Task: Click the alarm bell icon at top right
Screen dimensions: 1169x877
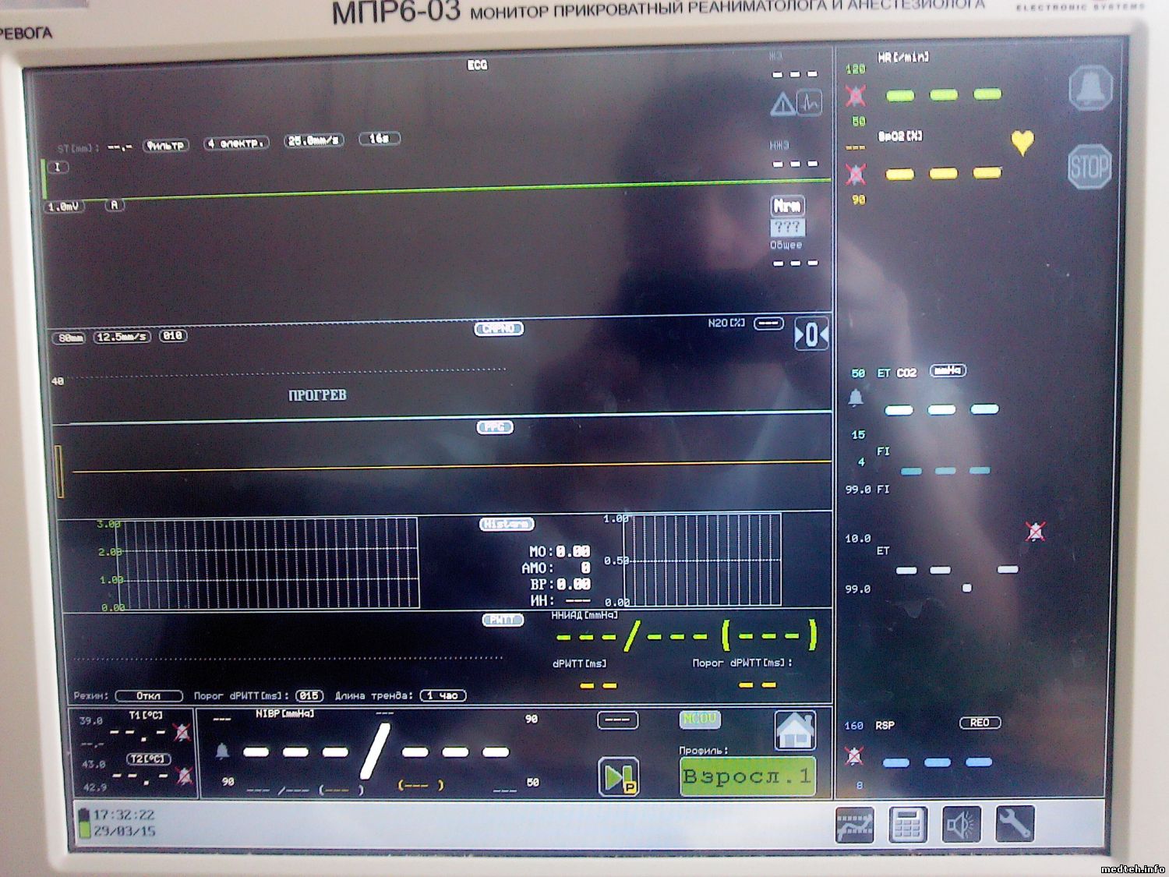Action: 1090,88
